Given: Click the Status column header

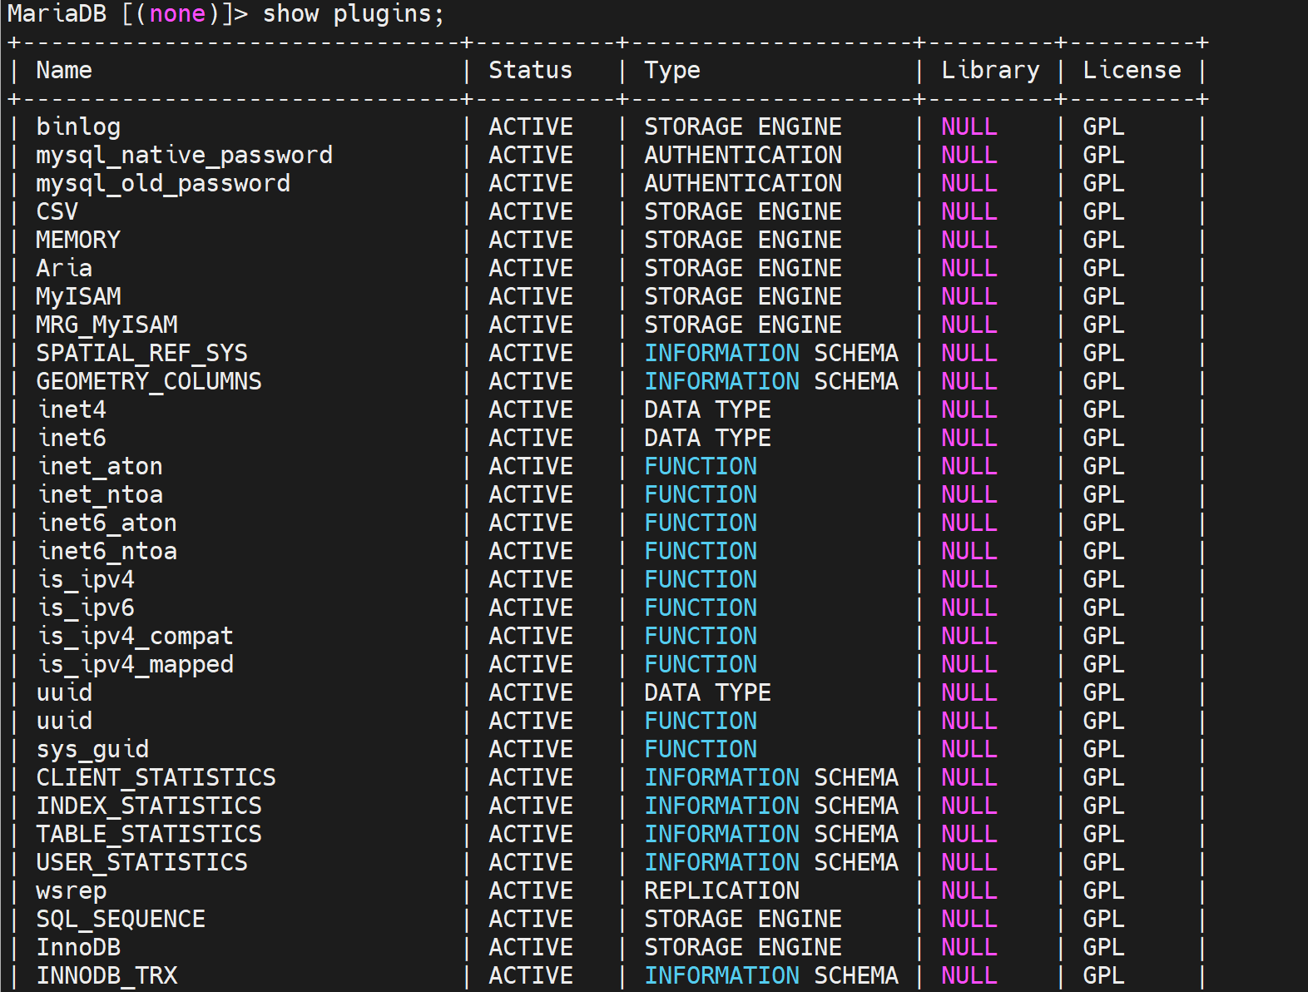Looking at the screenshot, I should 530,71.
